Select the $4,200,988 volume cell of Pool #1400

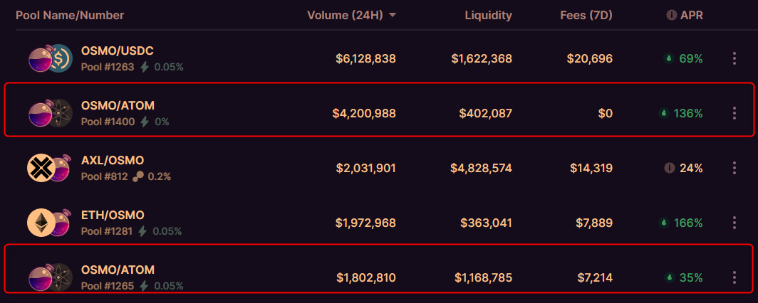point(363,113)
